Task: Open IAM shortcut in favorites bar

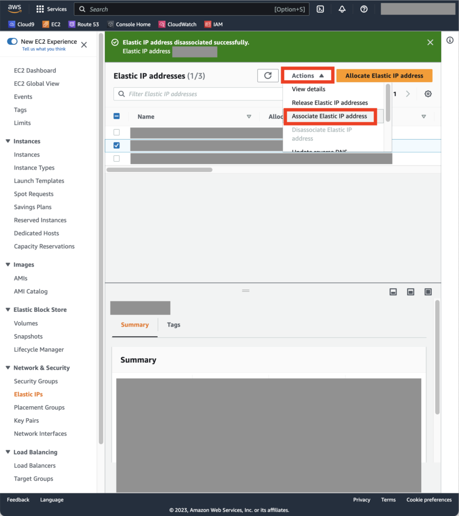Action: 214,24
